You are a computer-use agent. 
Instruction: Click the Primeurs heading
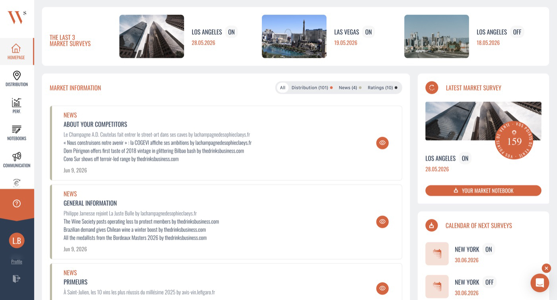click(x=76, y=282)
